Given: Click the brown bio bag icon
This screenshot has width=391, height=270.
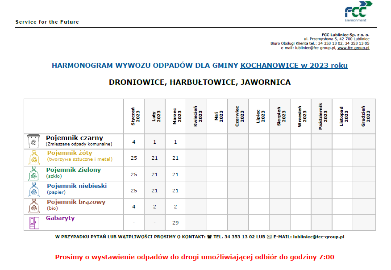Looking at the screenshot, I should tap(33, 206).
